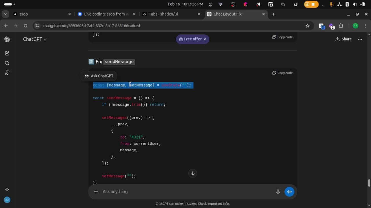Open the triangle tray icon in the top bar

(x=221, y=4)
